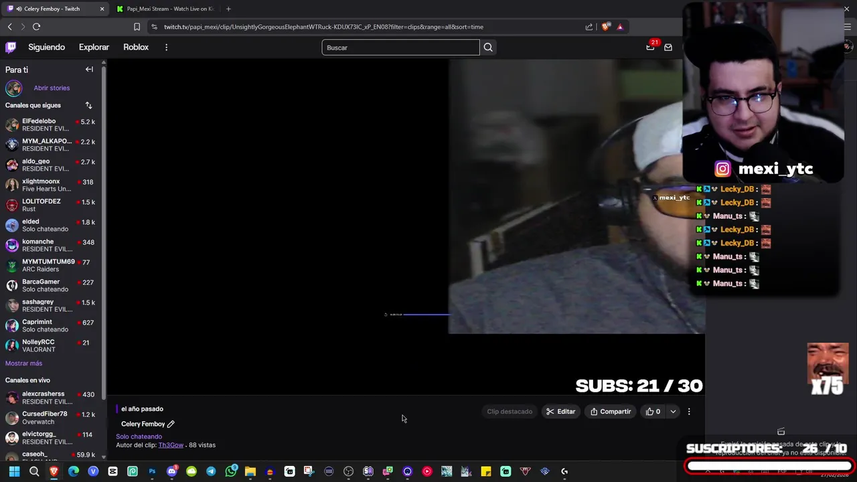The height and width of the screenshot is (482, 857).
Task: Open Brave browser in taskbar
Action: (54, 471)
